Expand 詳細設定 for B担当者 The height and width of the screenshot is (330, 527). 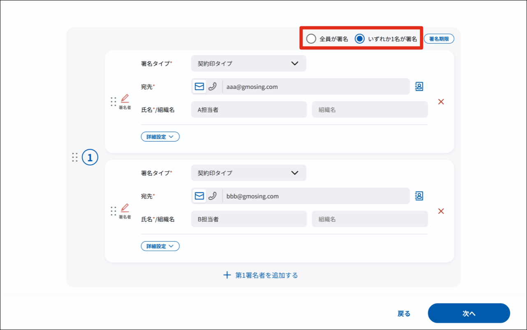160,246
